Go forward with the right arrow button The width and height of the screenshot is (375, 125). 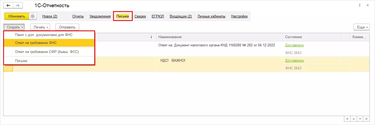[18, 5]
